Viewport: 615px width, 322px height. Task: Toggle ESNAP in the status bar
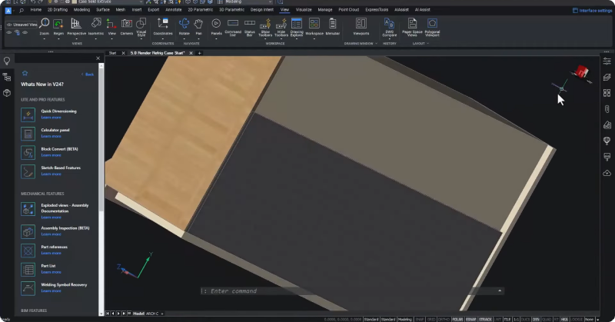(x=470, y=319)
